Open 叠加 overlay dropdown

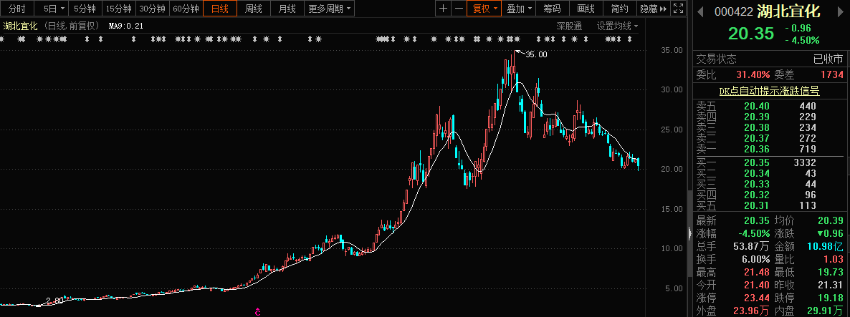(518, 8)
